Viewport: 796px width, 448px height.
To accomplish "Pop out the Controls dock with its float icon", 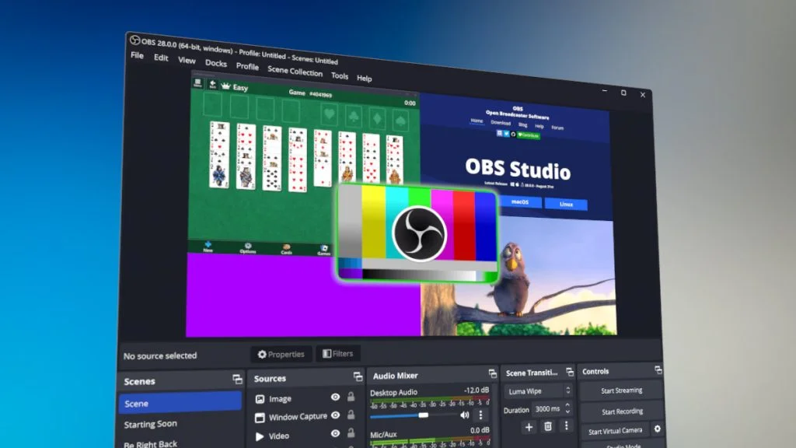I will pos(658,369).
